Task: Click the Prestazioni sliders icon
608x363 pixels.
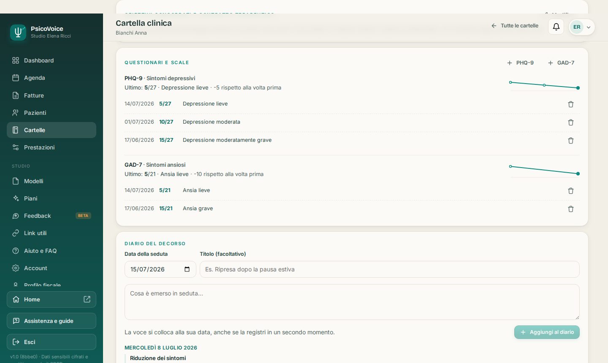Action: 16,147
